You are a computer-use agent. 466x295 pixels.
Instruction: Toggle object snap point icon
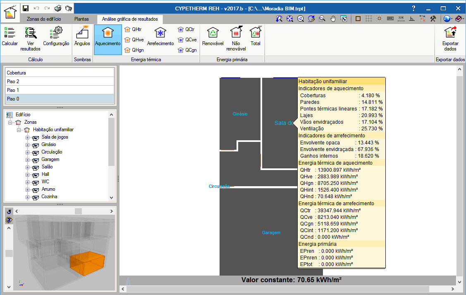pos(380,19)
